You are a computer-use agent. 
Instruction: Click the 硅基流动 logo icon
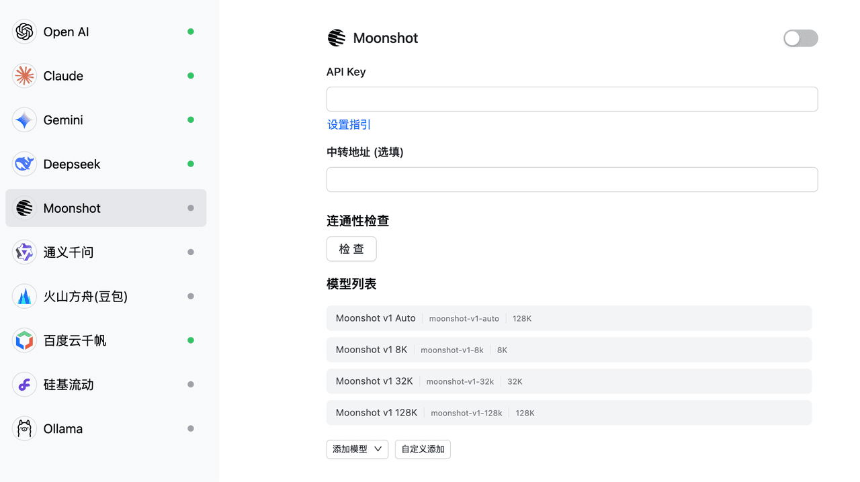pos(24,385)
